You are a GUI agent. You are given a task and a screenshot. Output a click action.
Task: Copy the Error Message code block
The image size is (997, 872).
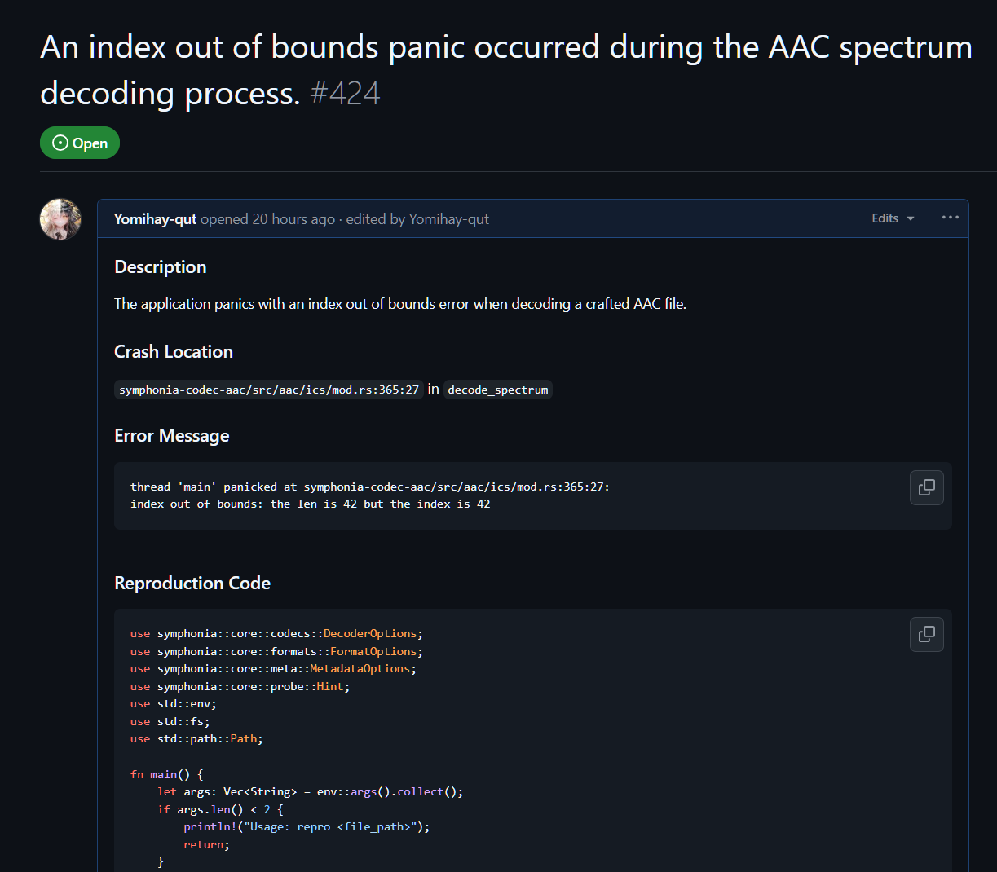[926, 487]
